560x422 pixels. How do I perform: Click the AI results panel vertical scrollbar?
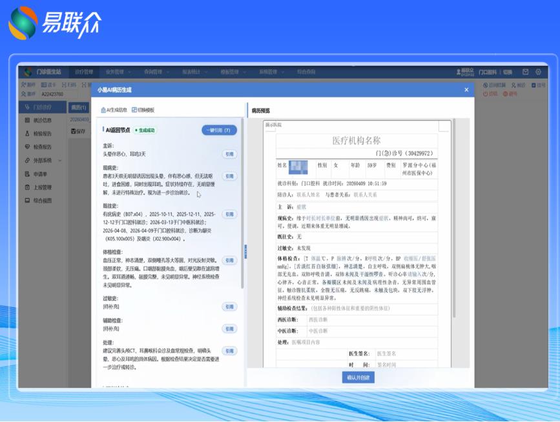(242, 203)
